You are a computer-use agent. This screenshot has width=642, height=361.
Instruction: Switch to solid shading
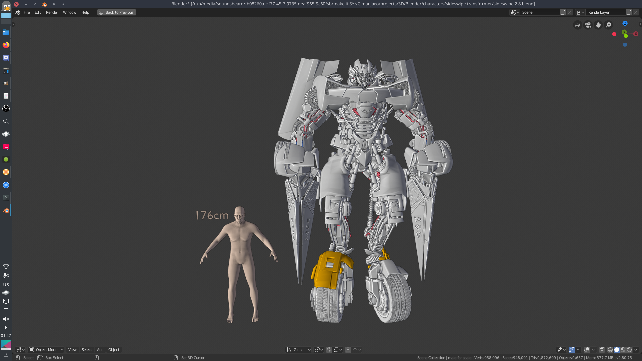tap(617, 350)
